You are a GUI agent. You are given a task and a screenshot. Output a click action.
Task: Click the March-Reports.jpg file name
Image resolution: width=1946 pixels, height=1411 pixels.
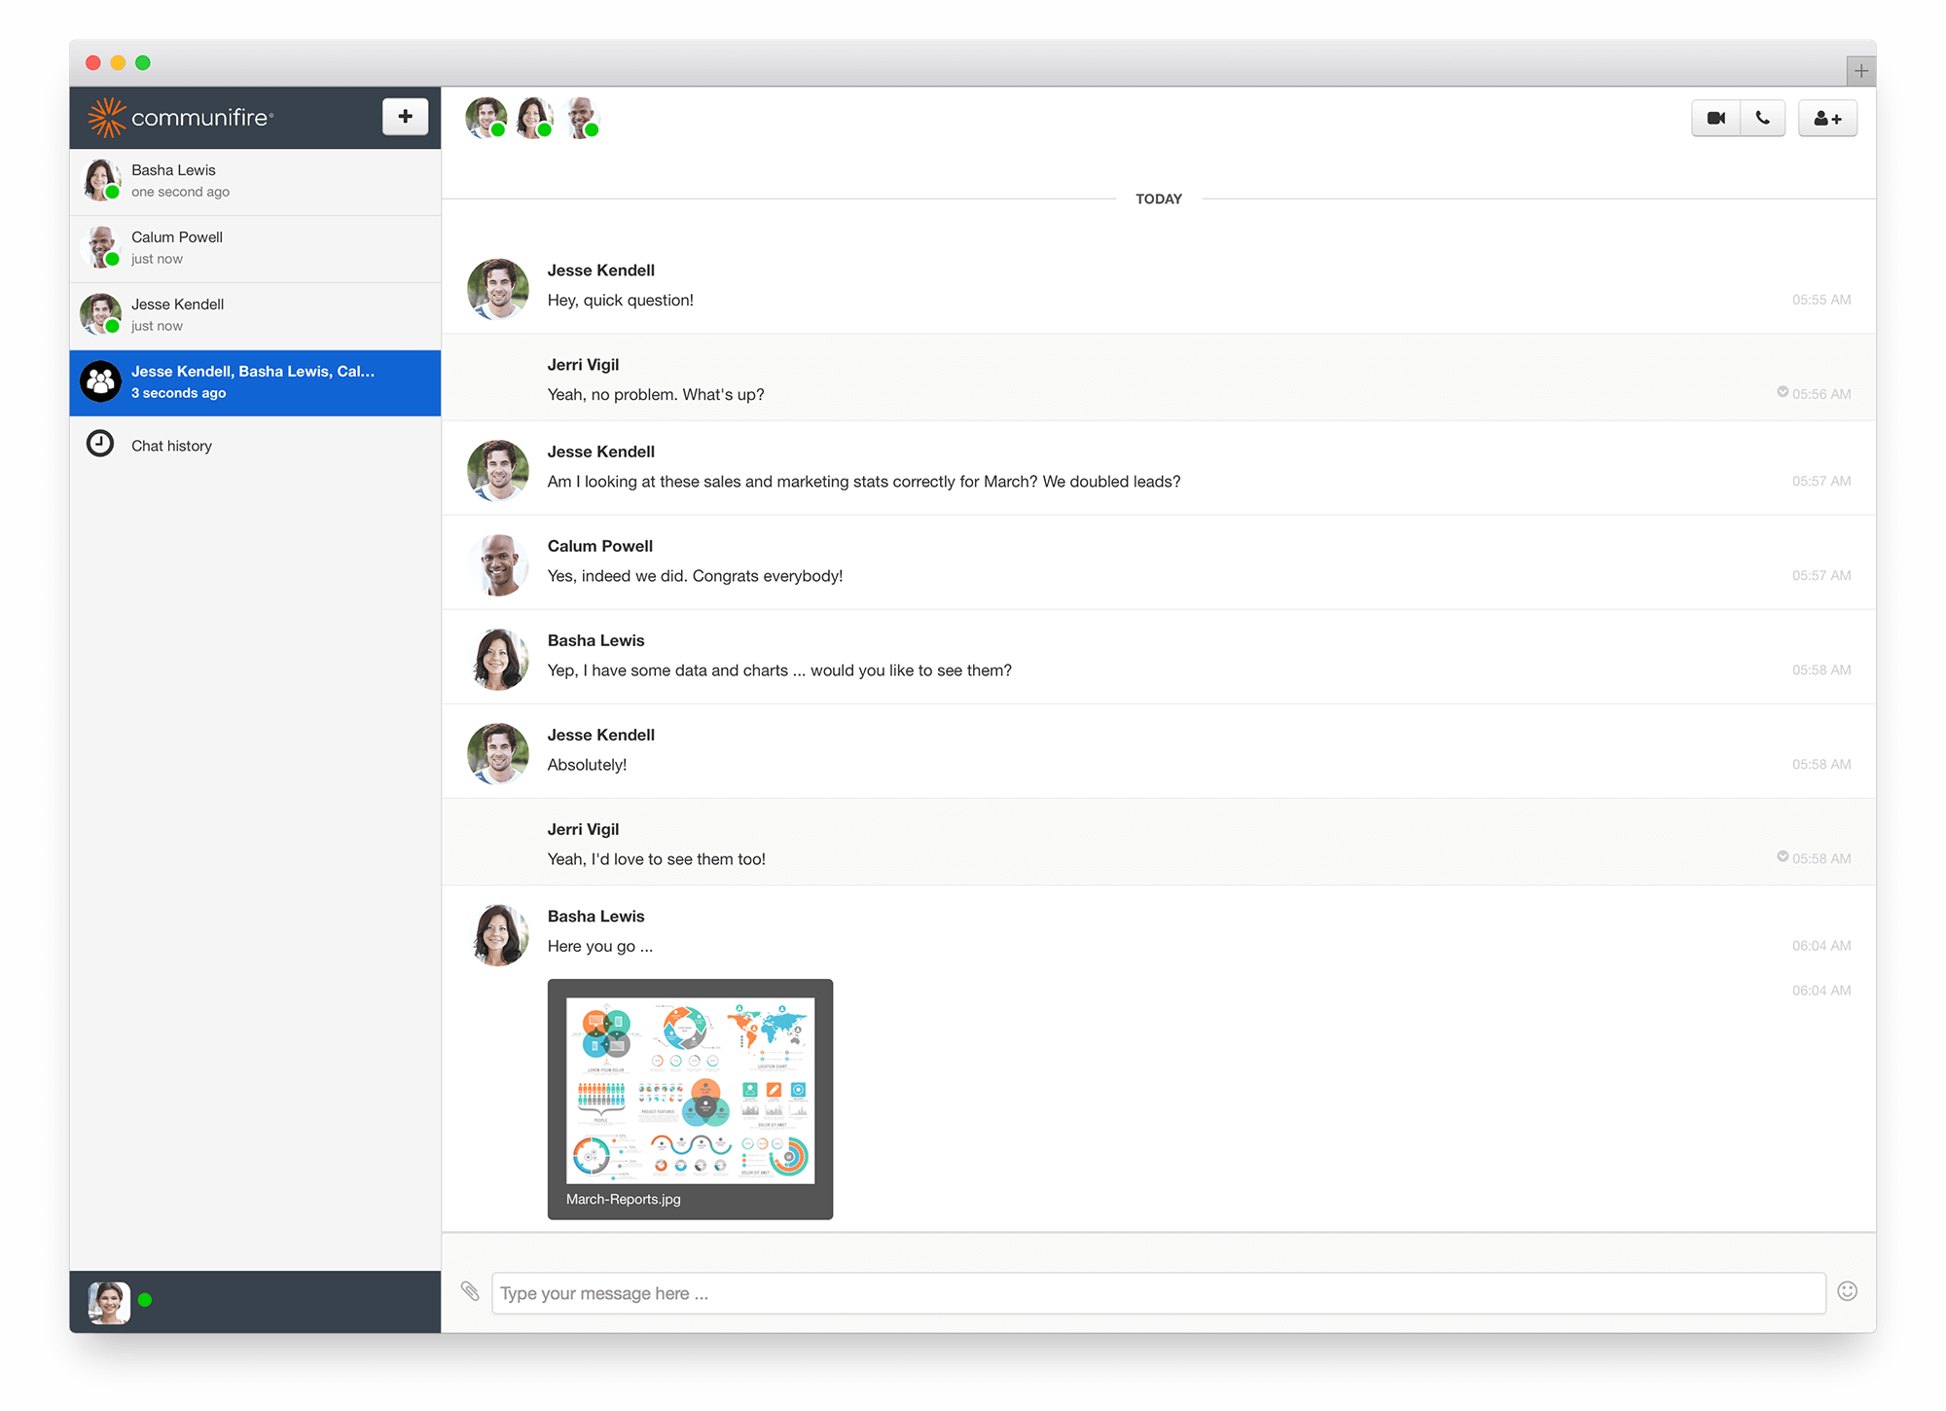tap(623, 1199)
